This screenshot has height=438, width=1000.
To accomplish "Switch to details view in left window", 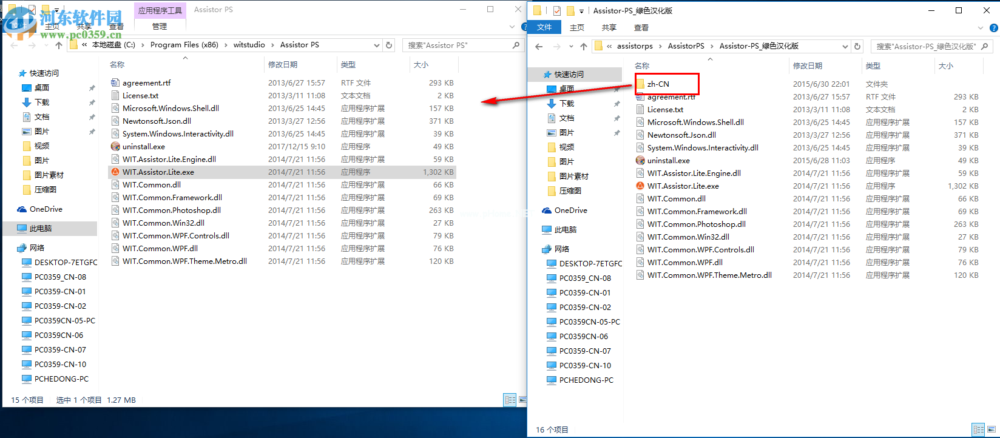I will tap(510, 400).
